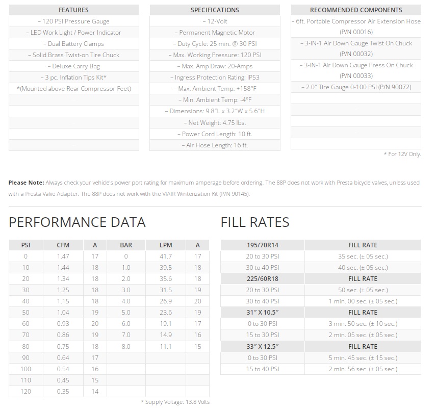Click the bold Please Note text
Screen dimensions: 436x411
pos(26,183)
